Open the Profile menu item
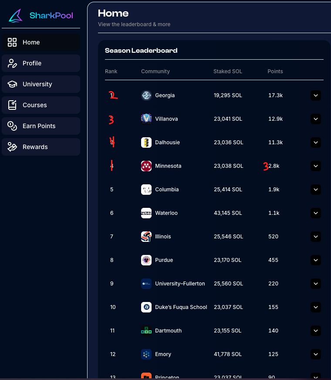This screenshot has width=331, height=380. click(41, 63)
